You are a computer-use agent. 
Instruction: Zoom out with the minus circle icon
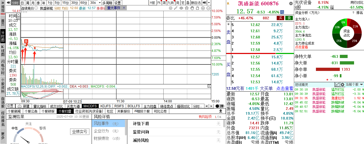pyautogui.click(x=208, y=8)
